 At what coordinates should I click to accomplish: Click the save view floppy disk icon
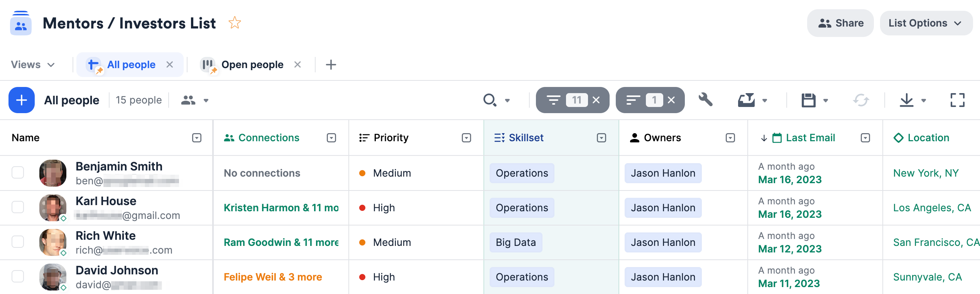[x=808, y=100]
